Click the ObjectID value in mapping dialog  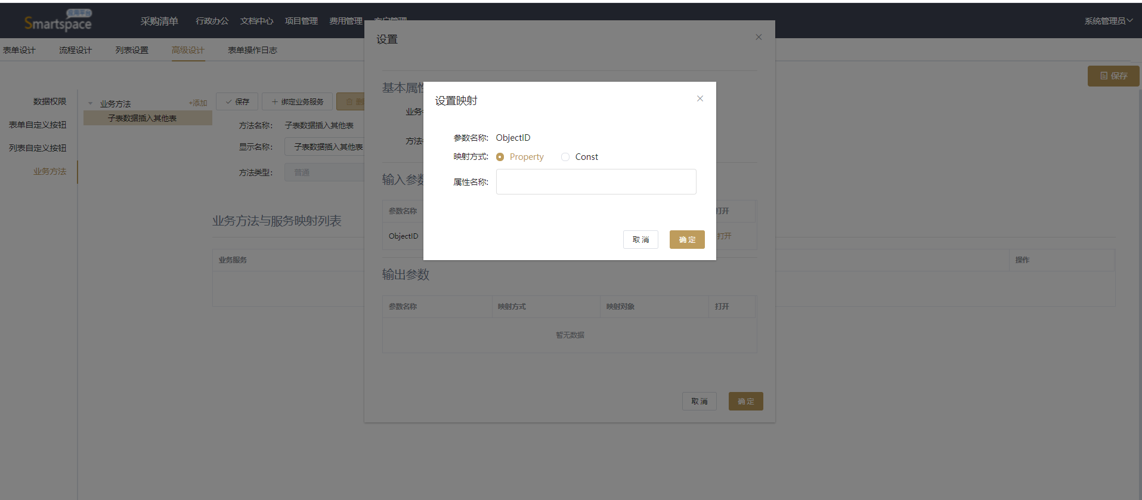click(x=513, y=138)
